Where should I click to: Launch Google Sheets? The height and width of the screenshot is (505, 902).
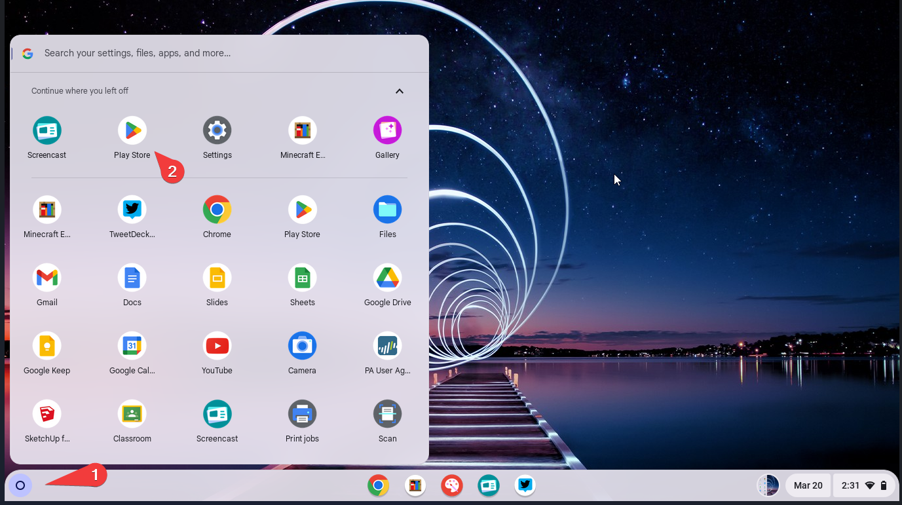[x=302, y=277]
